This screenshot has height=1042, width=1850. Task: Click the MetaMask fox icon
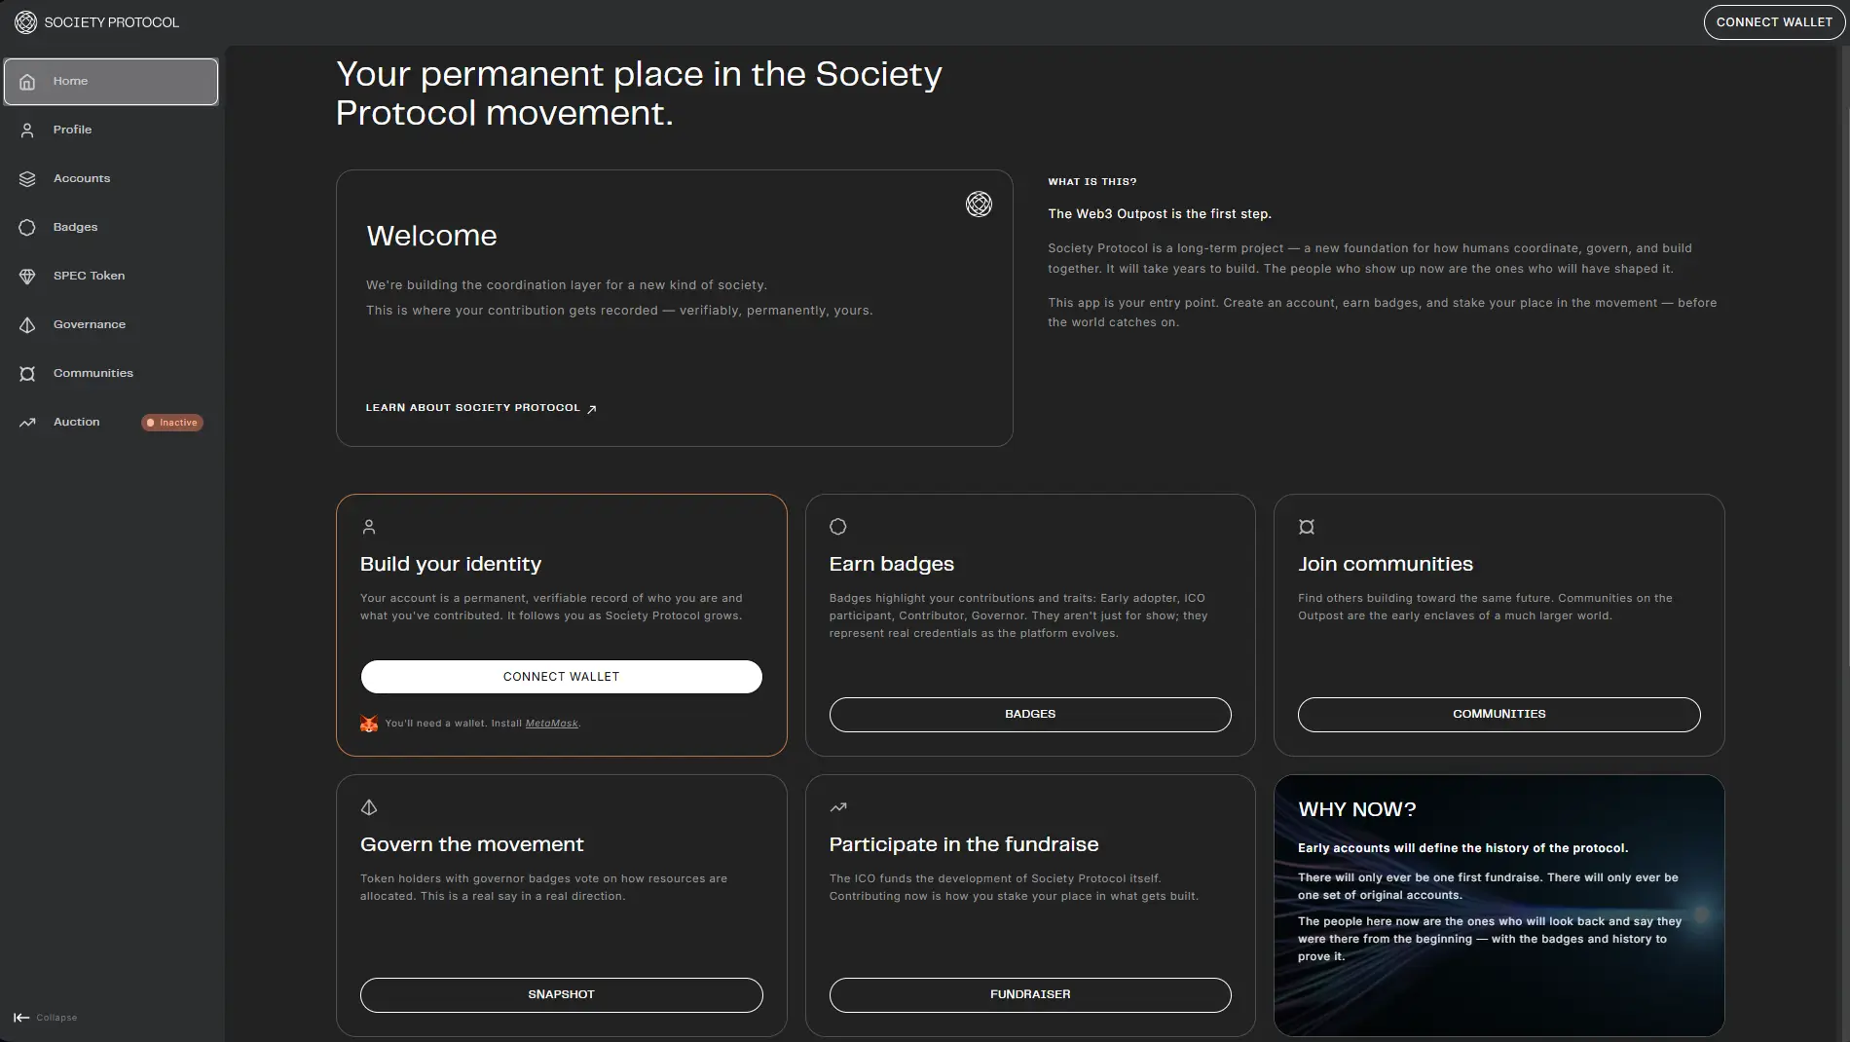click(369, 724)
